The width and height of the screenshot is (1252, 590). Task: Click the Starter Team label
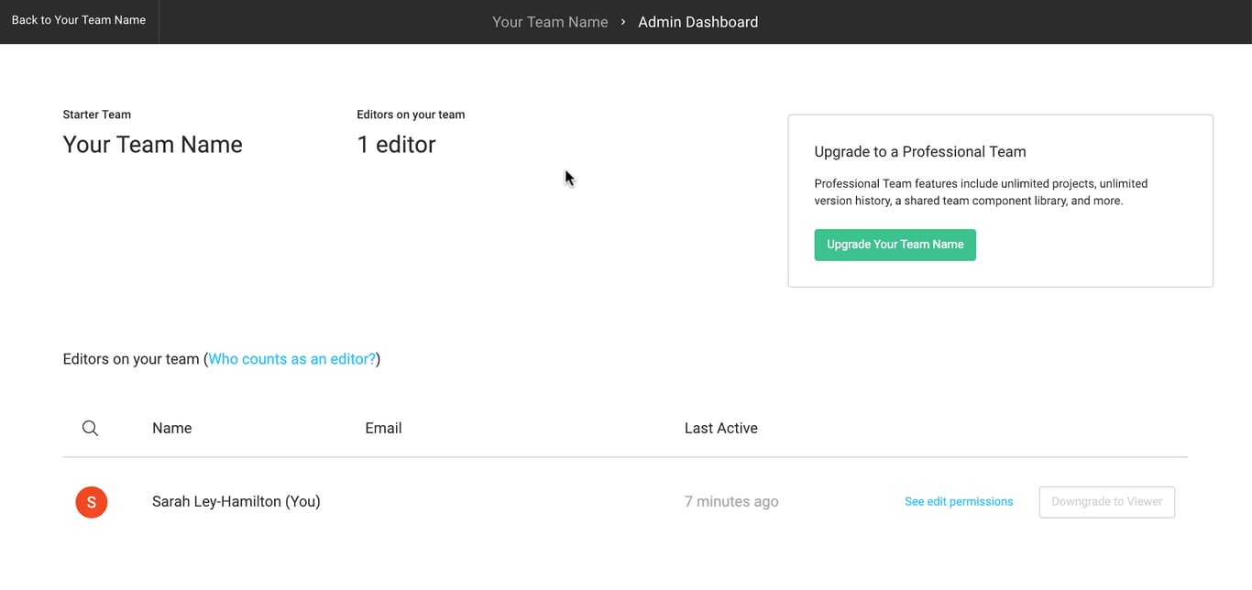coord(96,115)
